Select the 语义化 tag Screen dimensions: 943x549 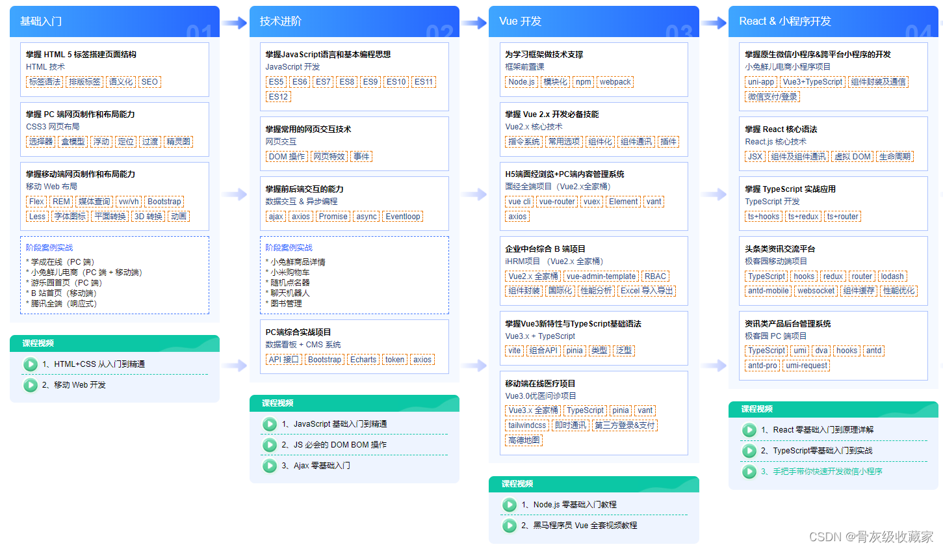pyautogui.click(x=121, y=82)
